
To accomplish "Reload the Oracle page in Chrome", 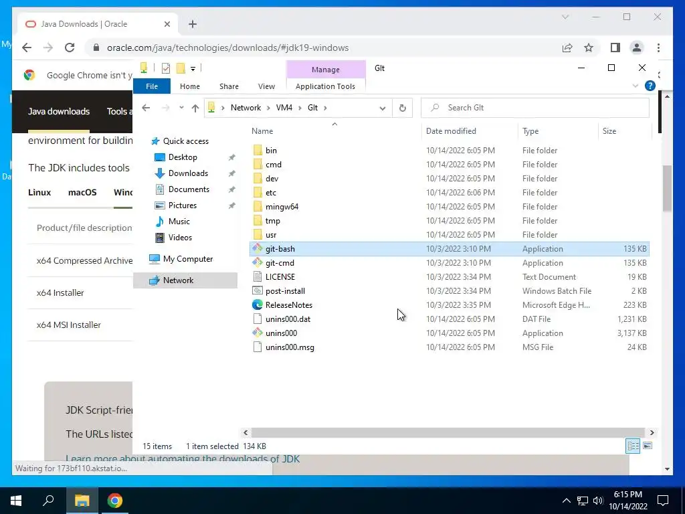I will [70, 48].
